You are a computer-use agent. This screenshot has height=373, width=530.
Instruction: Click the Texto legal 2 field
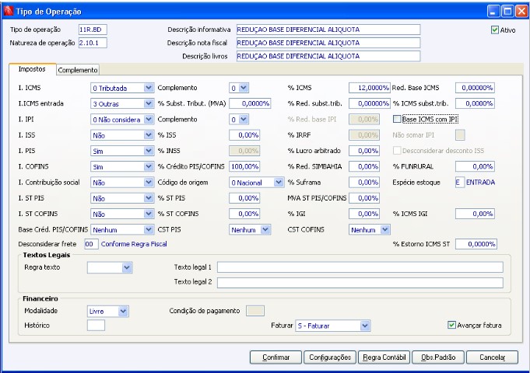(360, 283)
